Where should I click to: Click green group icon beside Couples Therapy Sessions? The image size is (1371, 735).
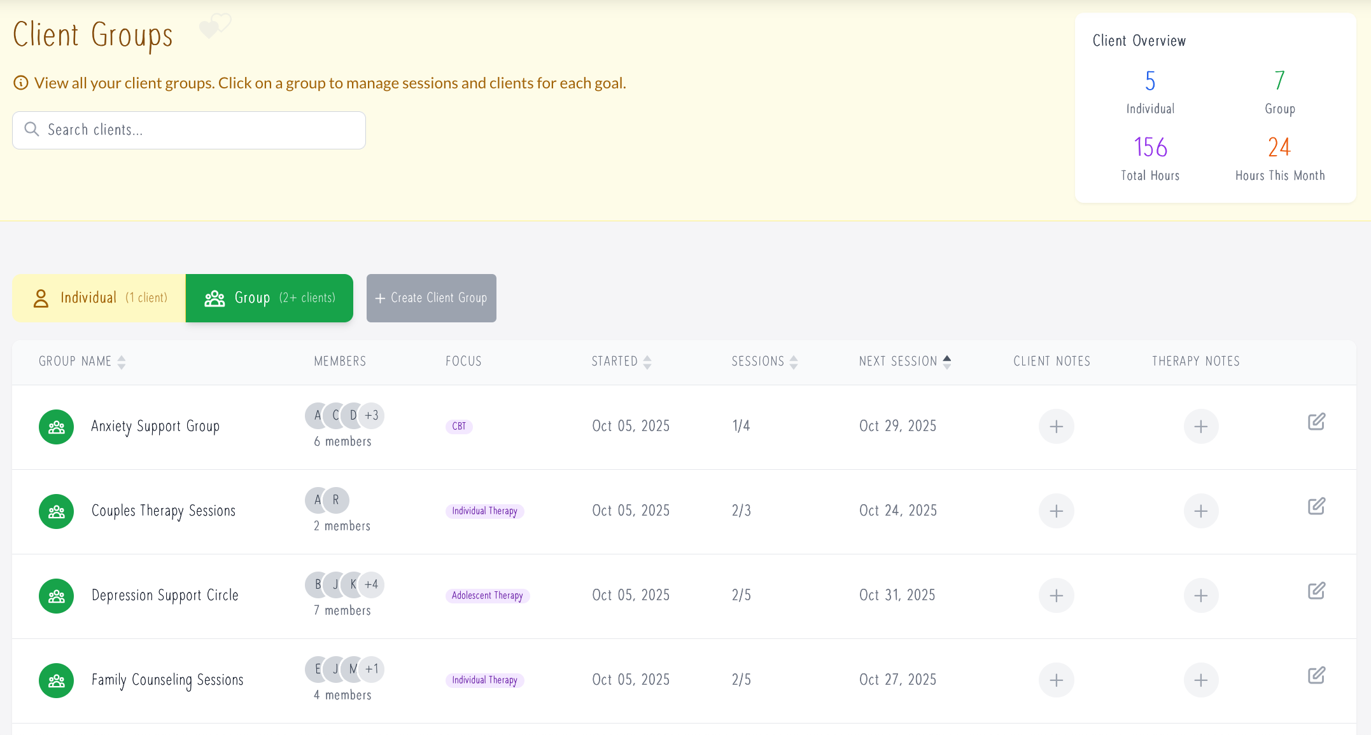(56, 511)
